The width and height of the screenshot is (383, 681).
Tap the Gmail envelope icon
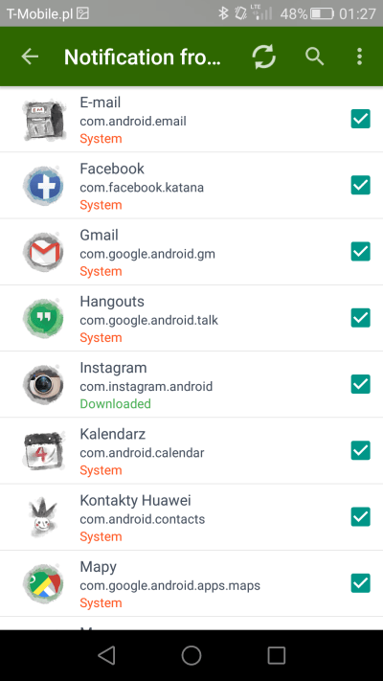coord(43,252)
